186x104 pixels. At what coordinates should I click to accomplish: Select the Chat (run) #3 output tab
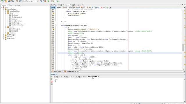coord(80,77)
